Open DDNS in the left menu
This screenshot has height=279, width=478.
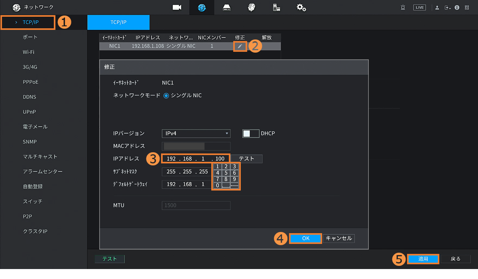click(30, 97)
